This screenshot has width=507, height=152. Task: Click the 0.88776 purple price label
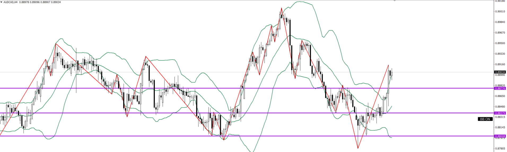[x=500, y=88]
